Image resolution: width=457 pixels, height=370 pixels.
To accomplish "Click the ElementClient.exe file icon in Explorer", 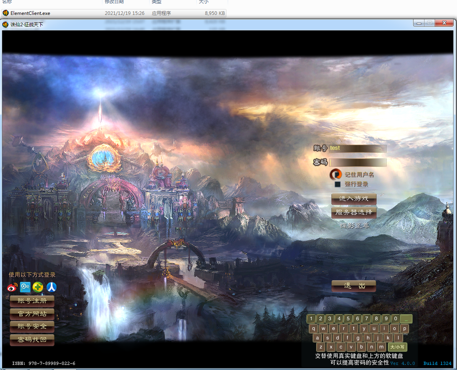I will coord(6,13).
